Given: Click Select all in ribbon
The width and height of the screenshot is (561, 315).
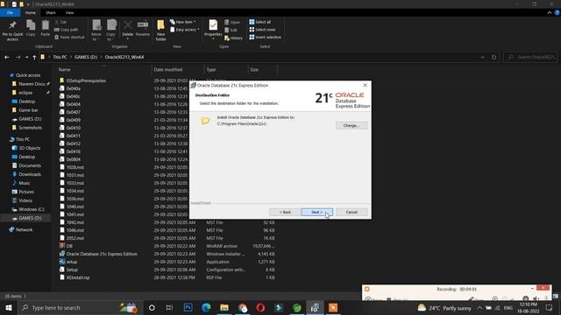Looking at the screenshot, I should coord(260,22).
